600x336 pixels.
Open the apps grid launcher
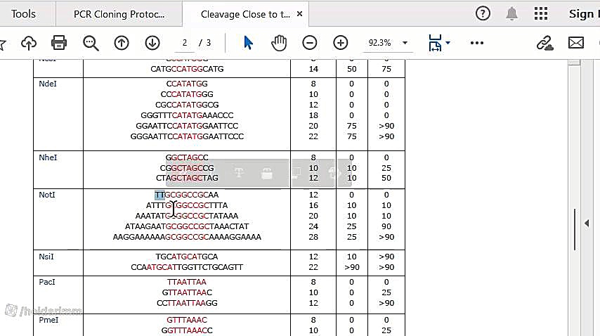(541, 14)
